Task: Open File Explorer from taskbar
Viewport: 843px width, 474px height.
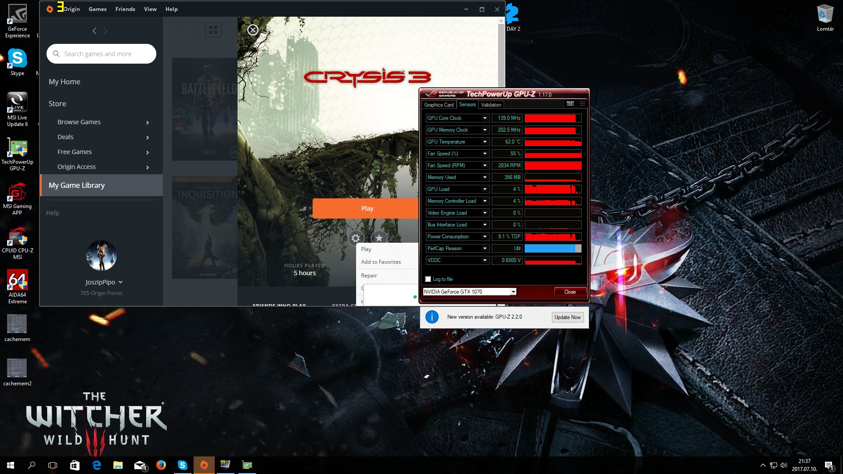Action: (118, 465)
